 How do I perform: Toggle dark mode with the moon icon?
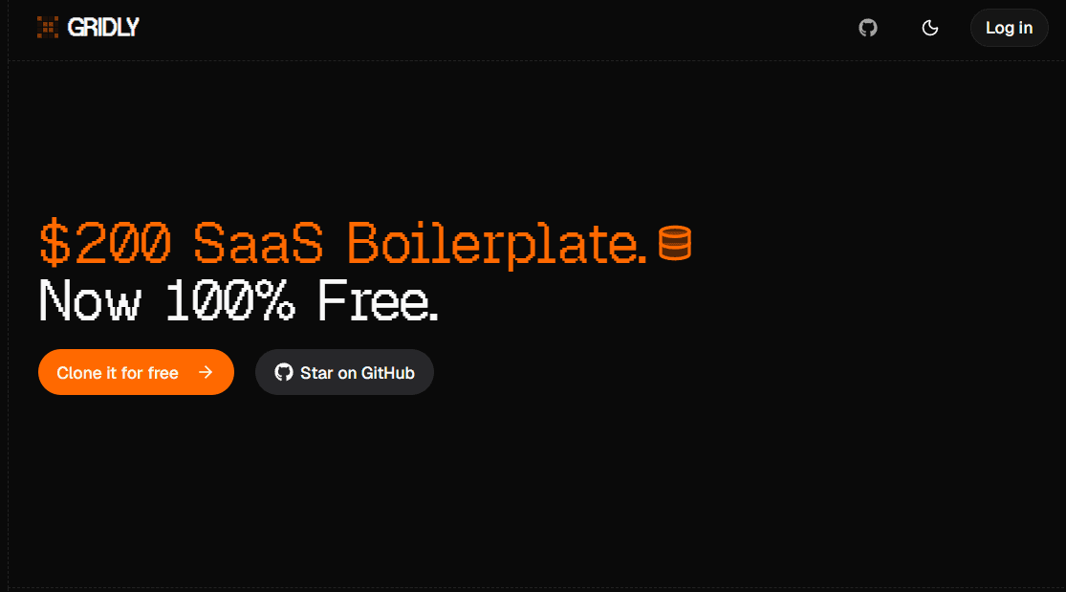point(929,28)
